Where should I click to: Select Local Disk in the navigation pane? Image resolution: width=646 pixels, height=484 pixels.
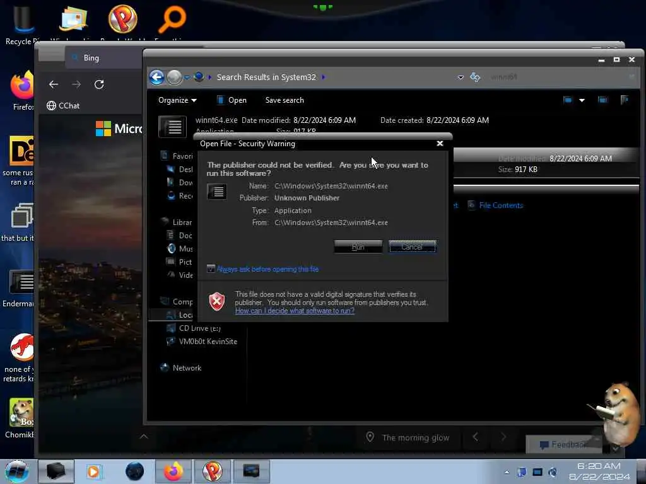[x=180, y=315]
